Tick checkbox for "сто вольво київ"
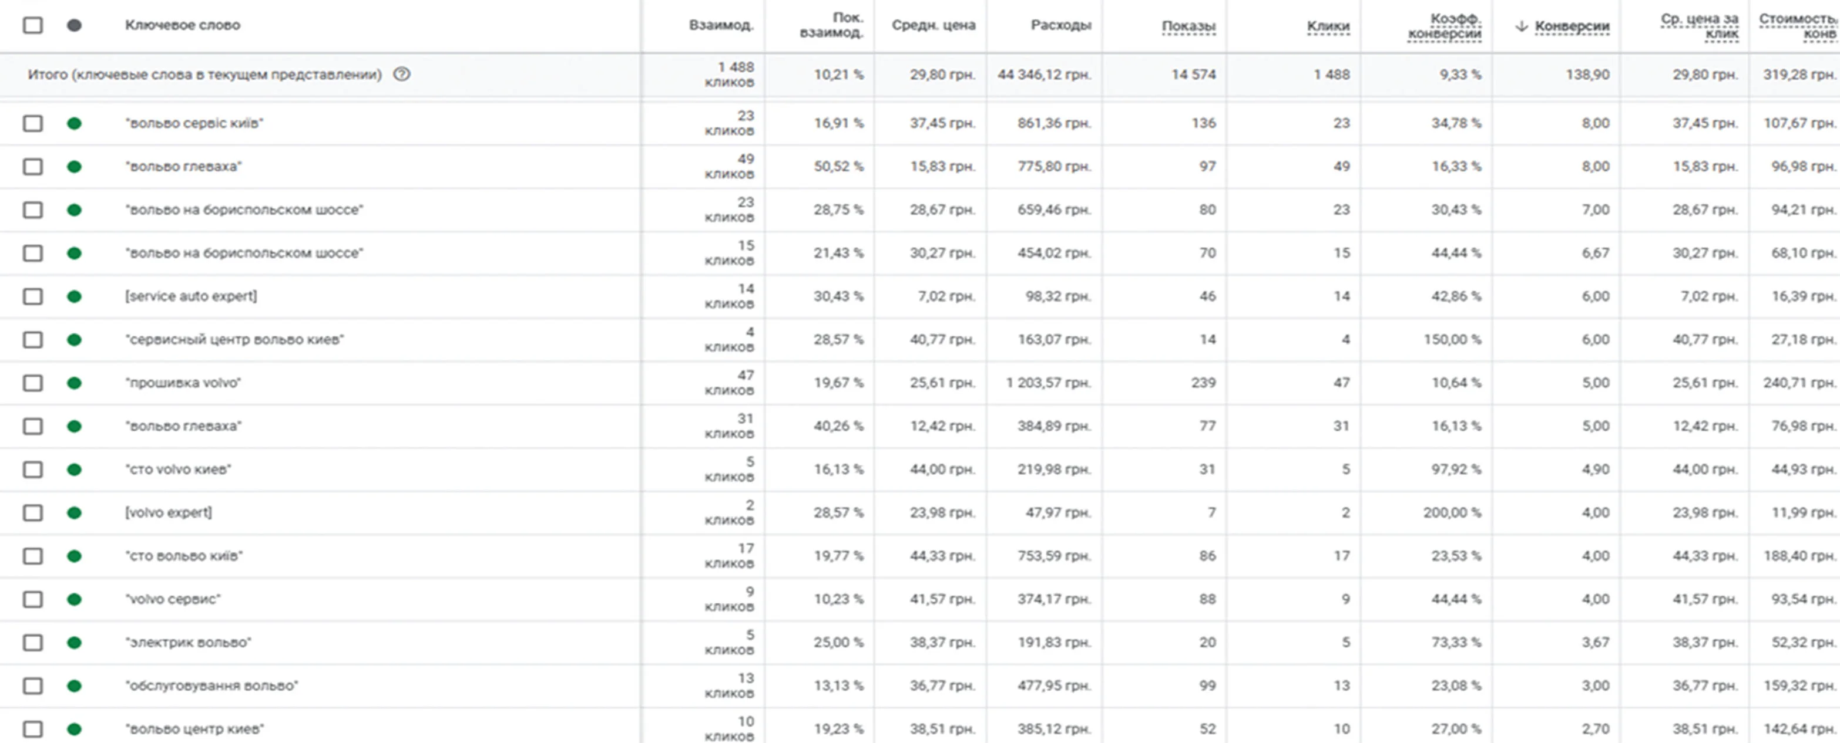1840x743 pixels. pos(33,556)
